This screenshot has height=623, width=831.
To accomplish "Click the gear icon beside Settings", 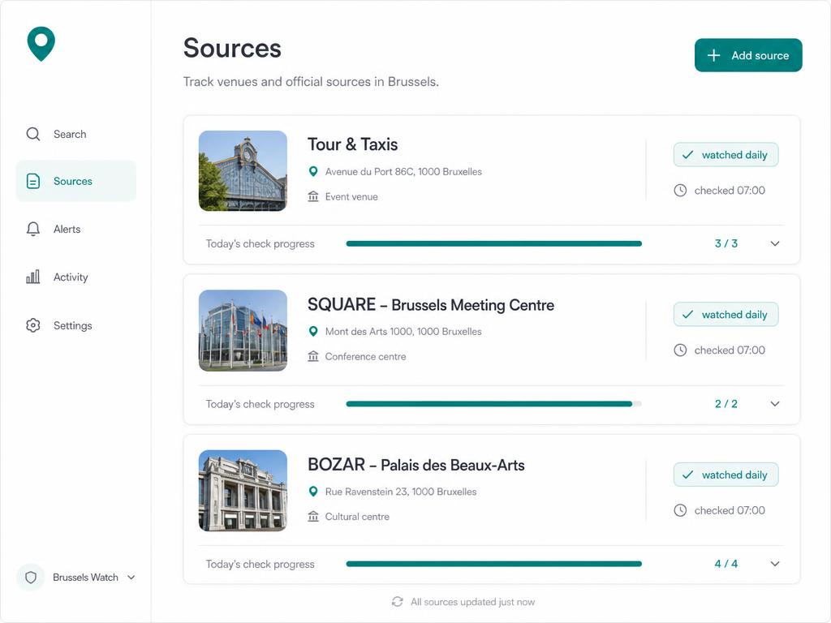I will 32,325.
